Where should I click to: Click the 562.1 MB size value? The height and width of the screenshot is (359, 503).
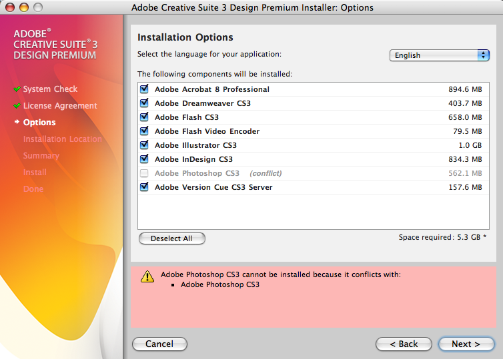click(465, 173)
